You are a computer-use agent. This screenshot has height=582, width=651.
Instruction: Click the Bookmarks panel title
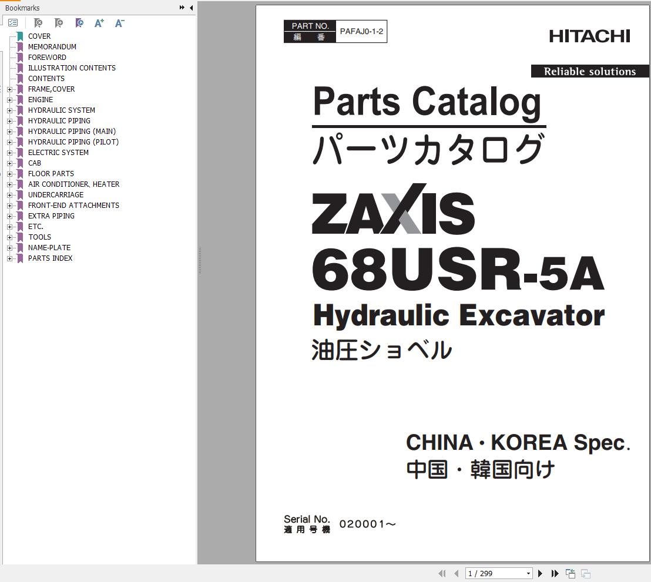pyautogui.click(x=22, y=8)
